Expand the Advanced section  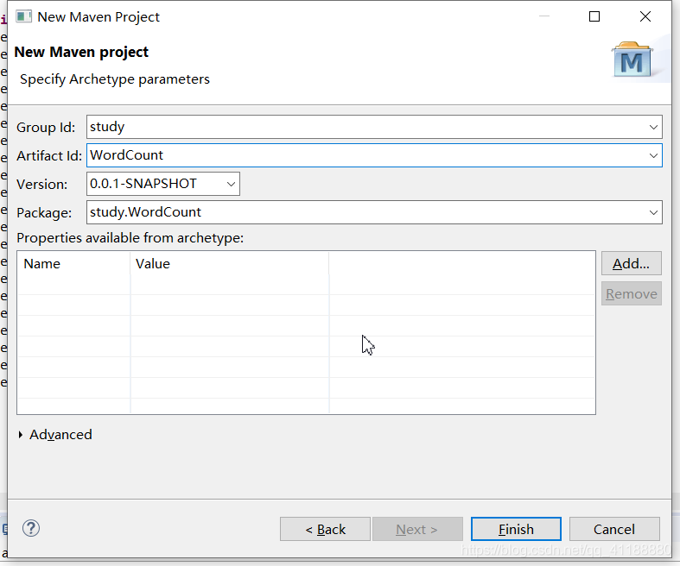(x=21, y=434)
